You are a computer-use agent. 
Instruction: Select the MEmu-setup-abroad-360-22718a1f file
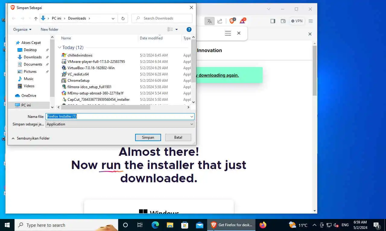[95, 93]
